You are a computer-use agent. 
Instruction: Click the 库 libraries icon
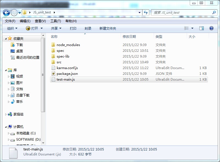pos(10,70)
